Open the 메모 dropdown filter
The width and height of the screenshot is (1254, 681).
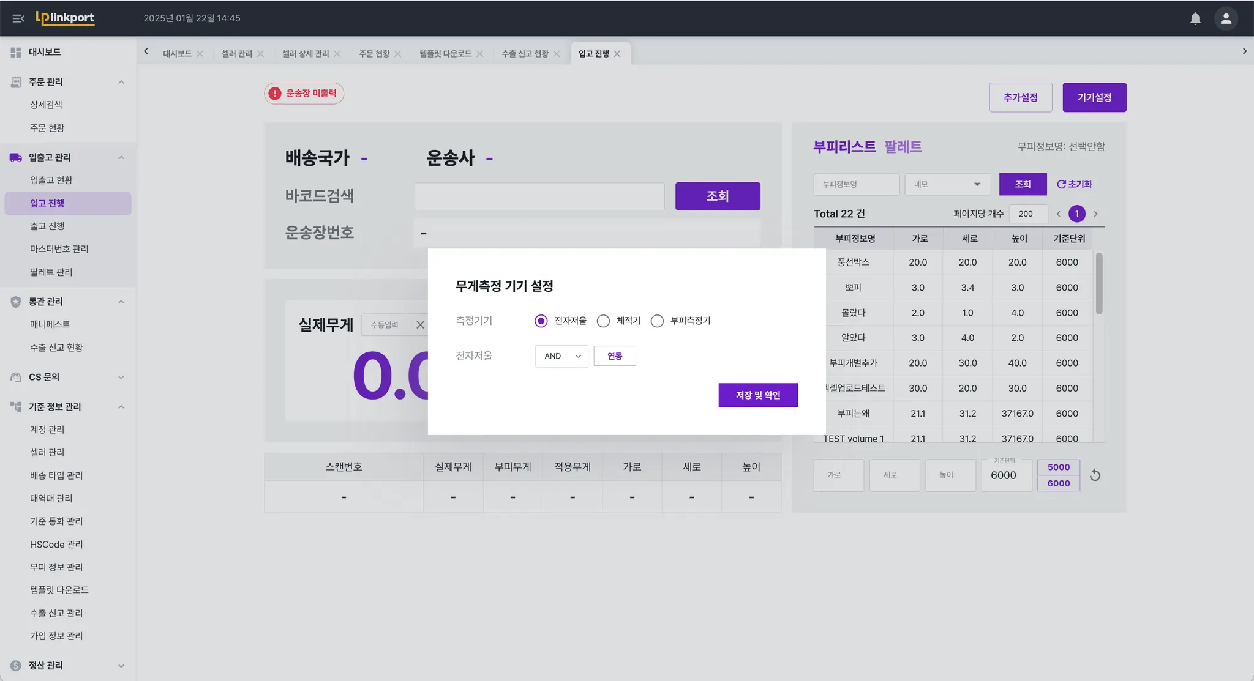point(947,184)
